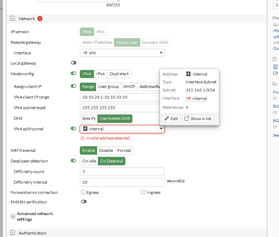Open the documentation book icon
This screenshot has width=279, height=237.
[x=275, y=66]
